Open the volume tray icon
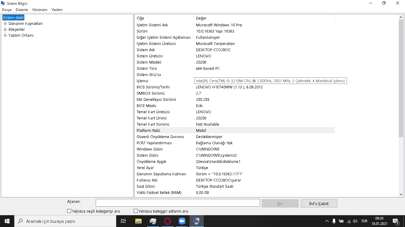This screenshot has width=405, height=227. click(355, 221)
